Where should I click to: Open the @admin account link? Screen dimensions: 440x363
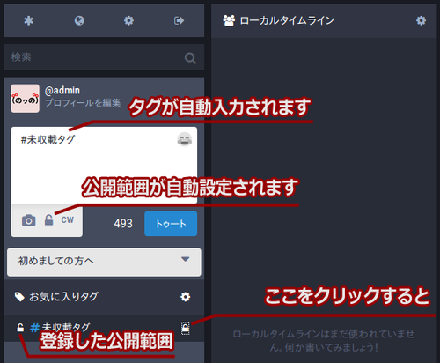coord(62,91)
